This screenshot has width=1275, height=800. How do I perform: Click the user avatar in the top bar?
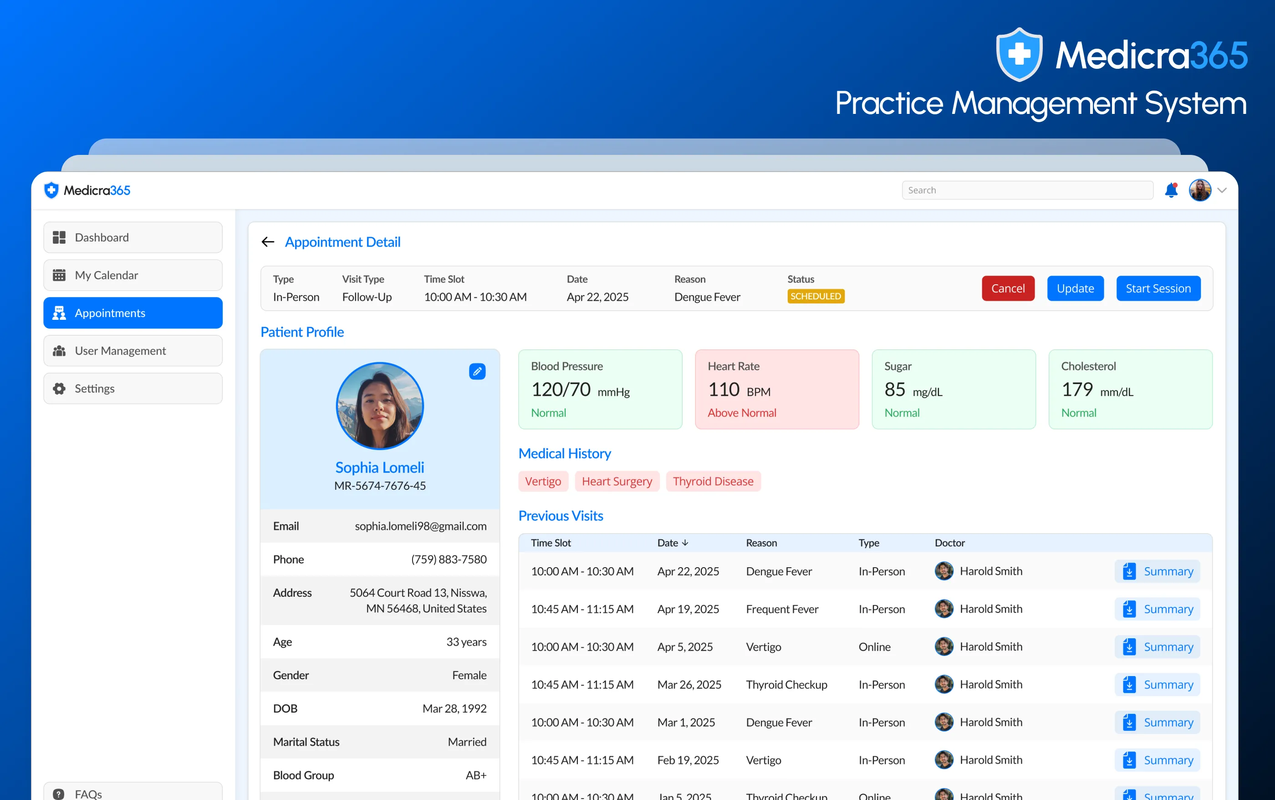tap(1200, 190)
